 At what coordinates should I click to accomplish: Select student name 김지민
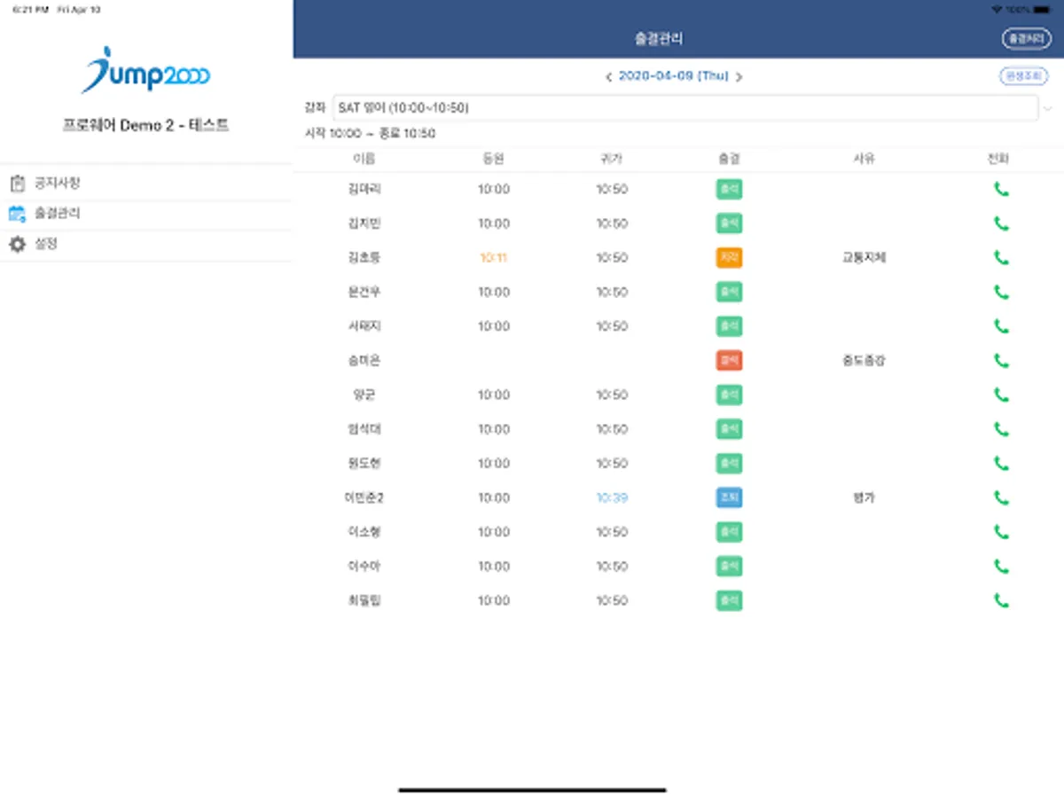point(364,223)
